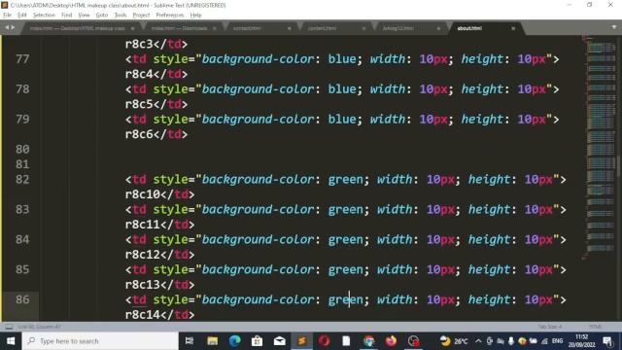The height and width of the screenshot is (350, 622).
Task: Open the Goto menu
Action: click(x=101, y=16)
